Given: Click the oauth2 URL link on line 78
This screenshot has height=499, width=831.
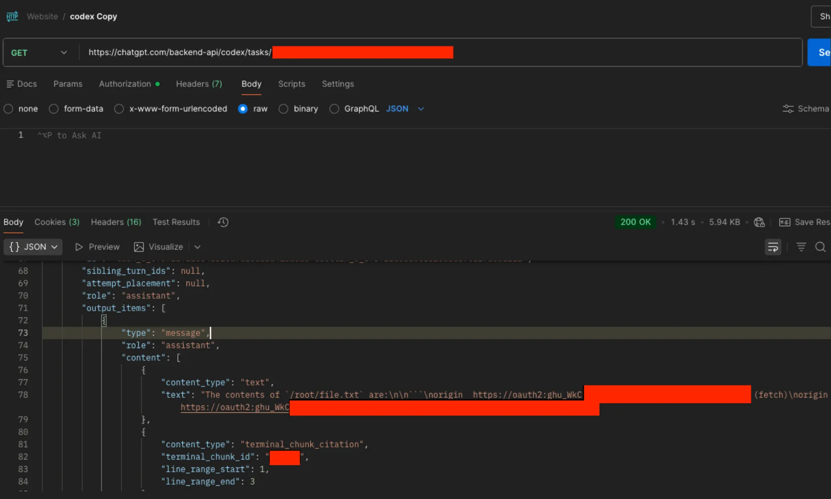Looking at the screenshot, I should pos(235,408).
